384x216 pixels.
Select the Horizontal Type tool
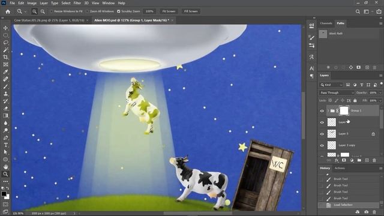[x=5, y=145]
